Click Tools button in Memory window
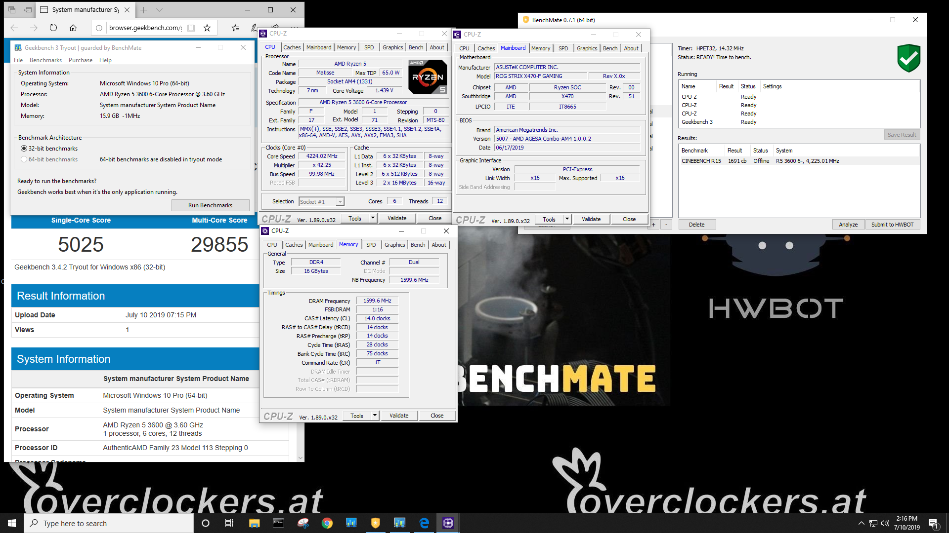Viewport: 949px width, 533px height. [357, 416]
